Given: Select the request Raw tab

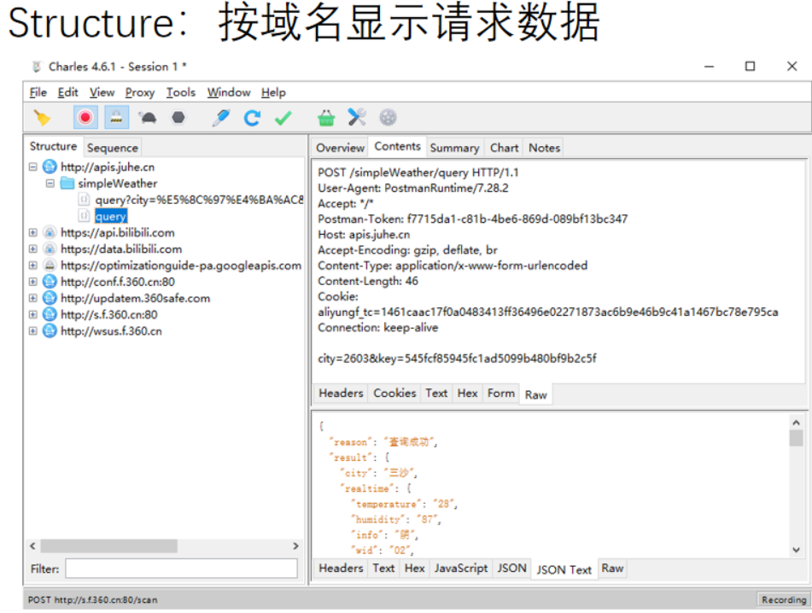Looking at the screenshot, I should pyautogui.click(x=536, y=395).
